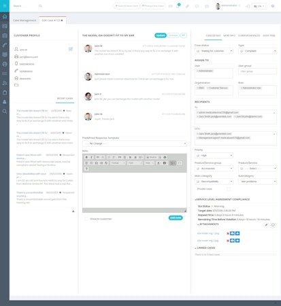281x306 pixels.
Task: Open the first attachment file link
Action: click(208, 233)
